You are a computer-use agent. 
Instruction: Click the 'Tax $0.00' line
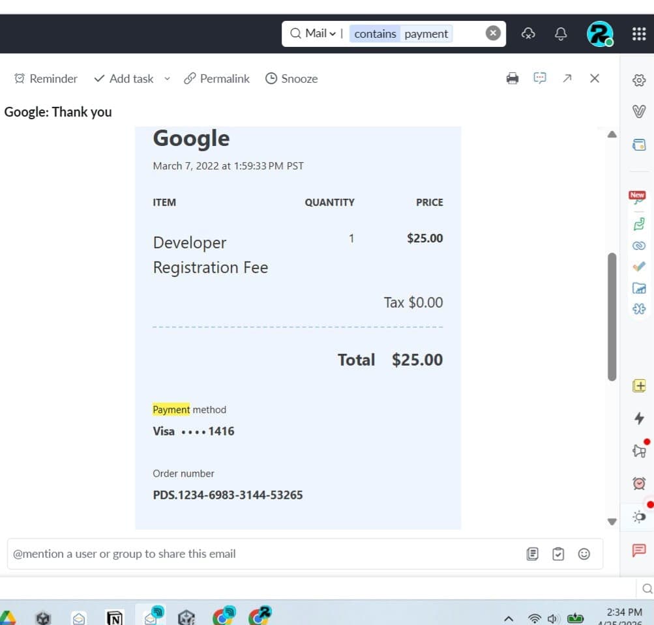coord(413,302)
